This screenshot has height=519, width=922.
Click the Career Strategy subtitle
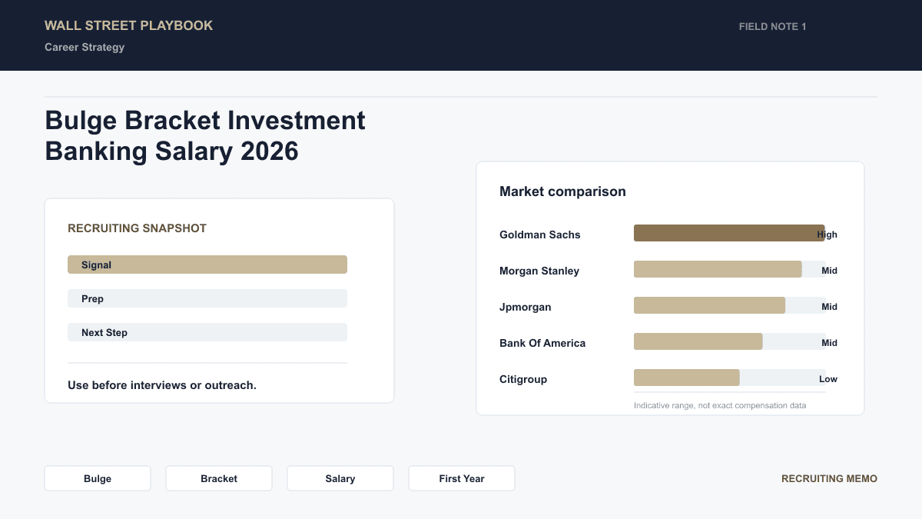pyautogui.click(x=85, y=47)
